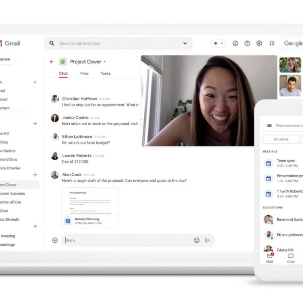The image size is (303, 303).
Task: Click the help question mark icon
Action: (x=247, y=43)
